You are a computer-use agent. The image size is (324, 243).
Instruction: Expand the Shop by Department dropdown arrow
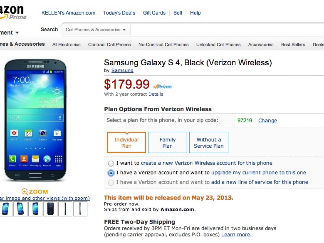click(x=17, y=33)
